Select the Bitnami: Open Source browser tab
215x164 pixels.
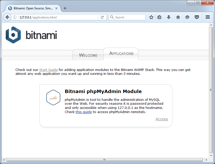point(33,8)
